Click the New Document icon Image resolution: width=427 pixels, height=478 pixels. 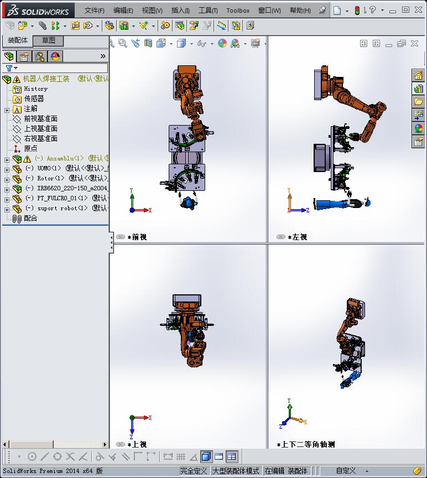coord(337,11)
